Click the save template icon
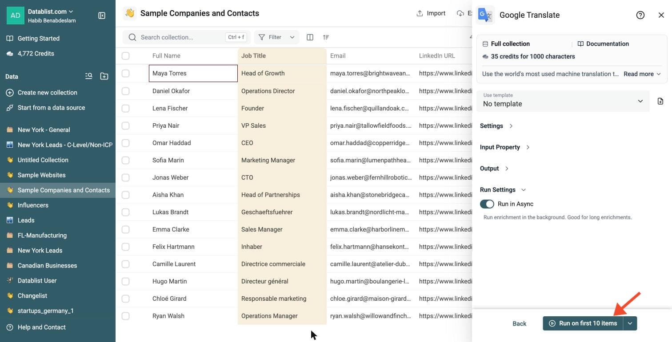 pyautogui.click(x=660, y=101)
